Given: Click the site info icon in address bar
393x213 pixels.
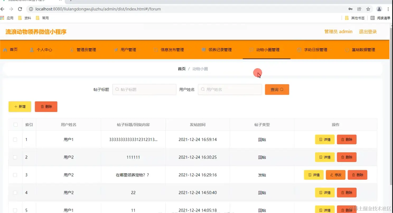Looking at the screenshot, I should coord(31,9).
